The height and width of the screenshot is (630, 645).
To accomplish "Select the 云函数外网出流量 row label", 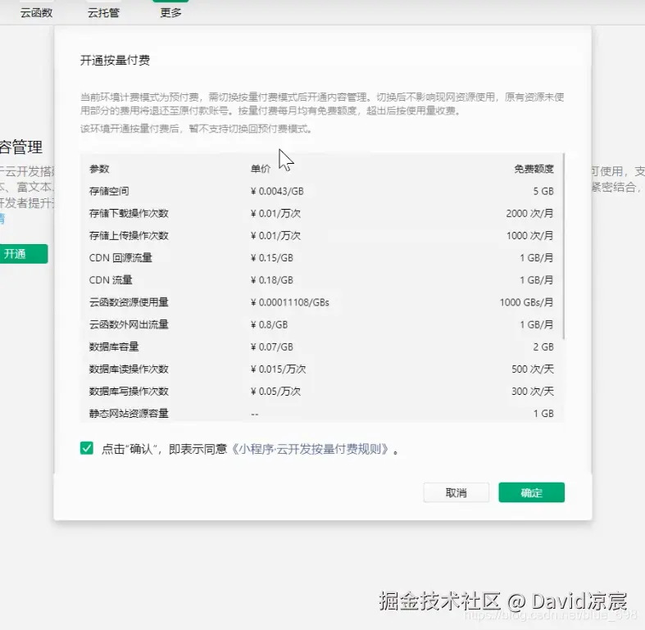I will click(x=129, y=324).
